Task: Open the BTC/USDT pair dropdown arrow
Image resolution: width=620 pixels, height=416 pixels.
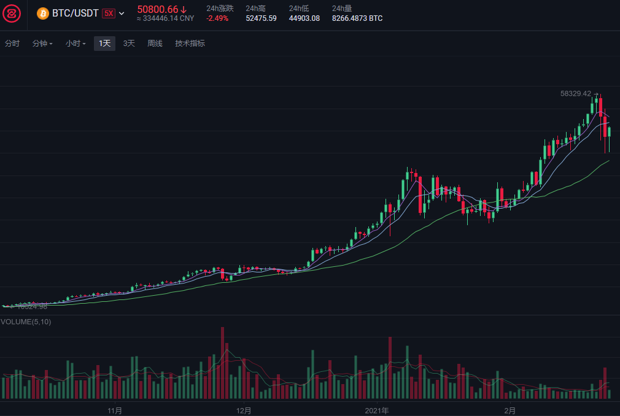Action: pyautogui.click(x=122, y=13)
